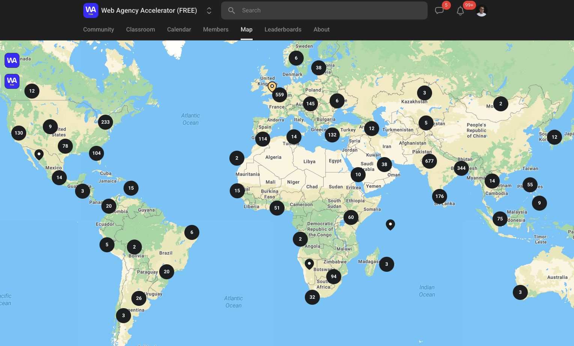
Task: Open the Leaderboards tab
Action: pos(283,30)
